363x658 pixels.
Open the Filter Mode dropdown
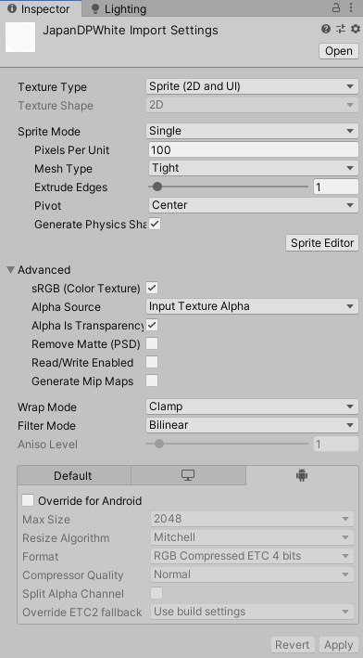pyautogui.click(x=252, y=425)
